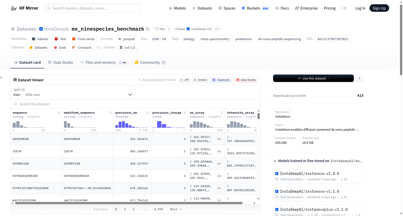Click the Croissant library tag
Image resolution: width=403 pixels, height=216 pixels.
coord(82,48)
